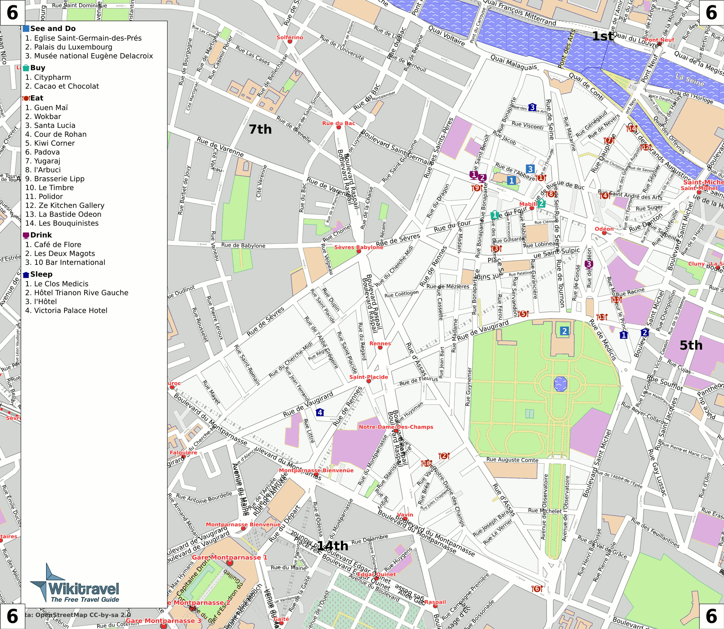
Task: Click the purple Drink legend glass icon
Action: click(26, 235)
